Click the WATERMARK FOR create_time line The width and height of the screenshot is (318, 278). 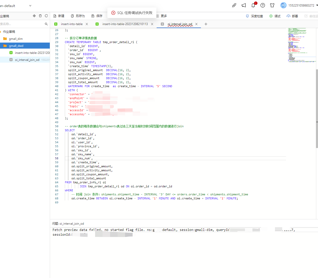[x=120, y=86]
